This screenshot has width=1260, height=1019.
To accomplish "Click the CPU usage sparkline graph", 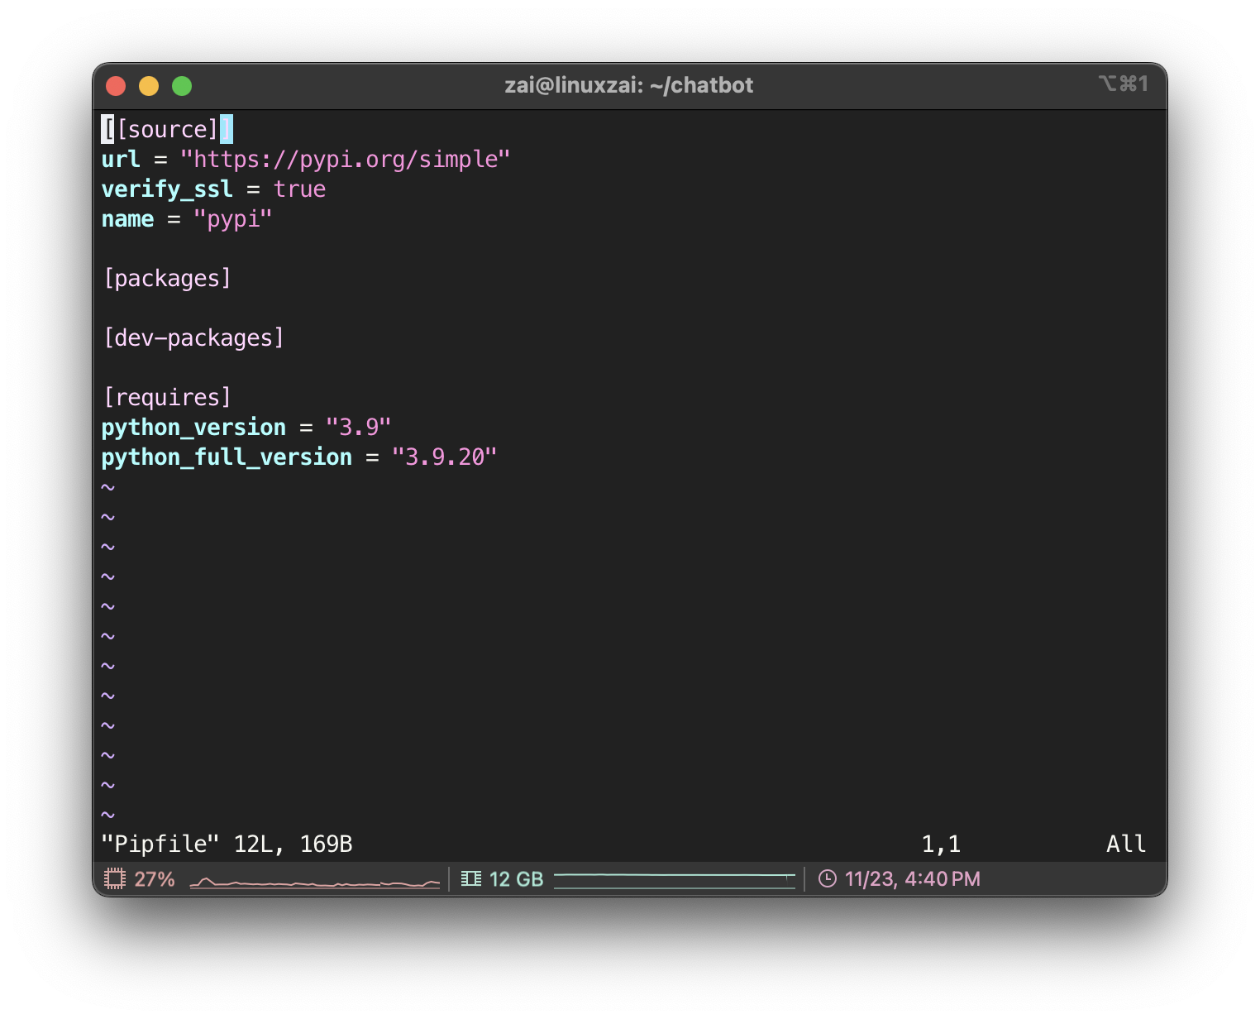I will 314,883.
